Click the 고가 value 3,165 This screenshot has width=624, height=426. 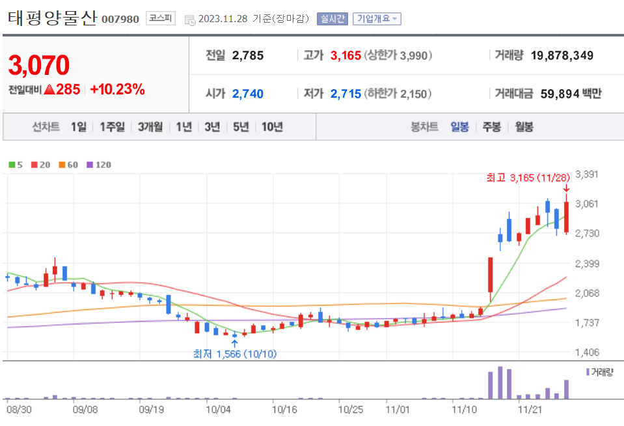click(x=346, y=55)
